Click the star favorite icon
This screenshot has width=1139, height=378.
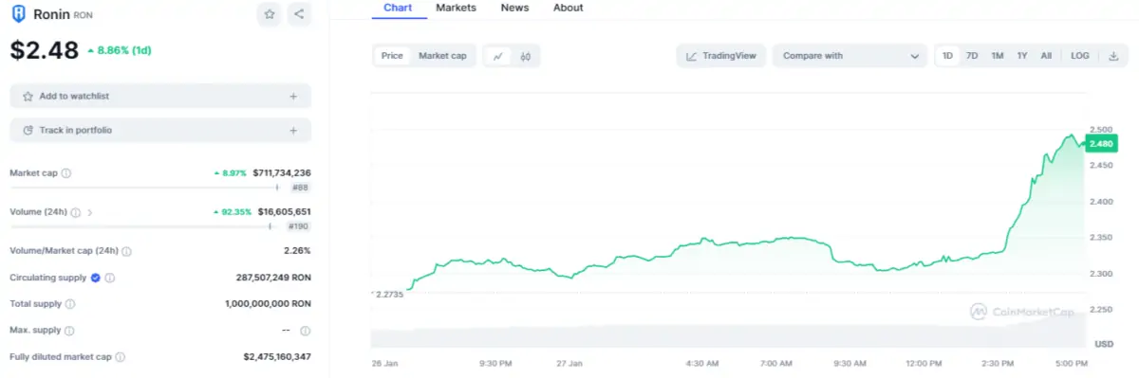pos(269,14)
